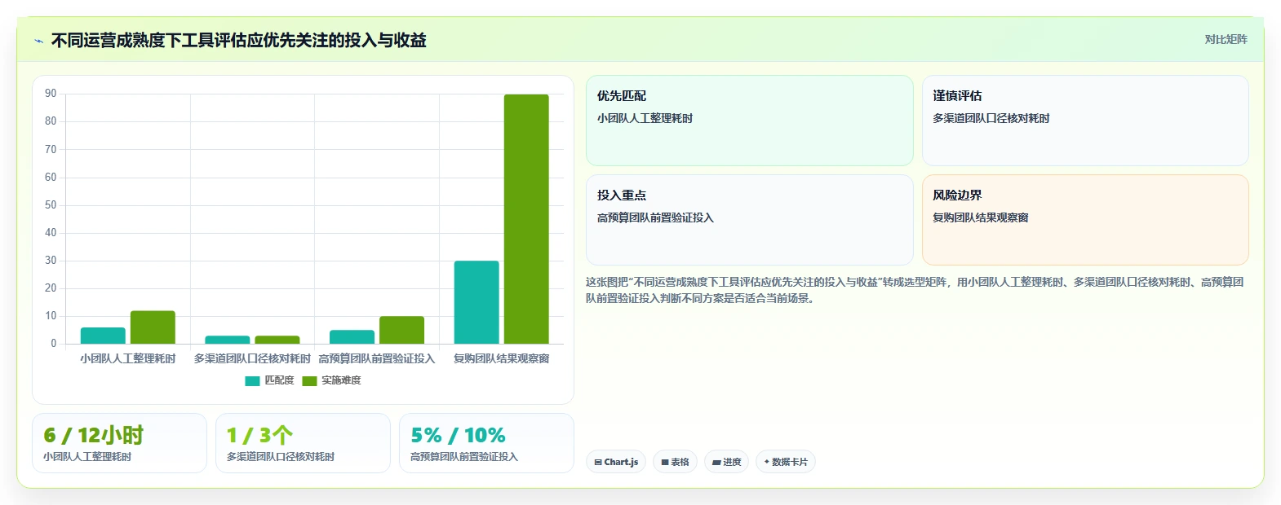Click the 进度 tag
The height and width of the screenshot is (505, 1281).
[726, 462]
